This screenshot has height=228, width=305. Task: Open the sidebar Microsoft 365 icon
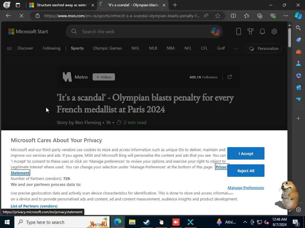298,75
